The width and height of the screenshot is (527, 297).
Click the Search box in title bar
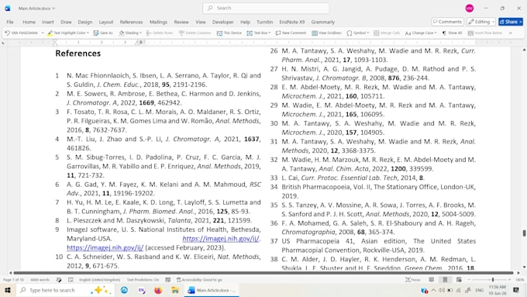(266, 8)
